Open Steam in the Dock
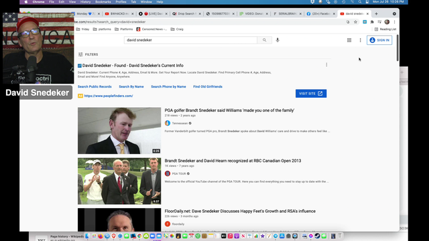 coord(317,236)
